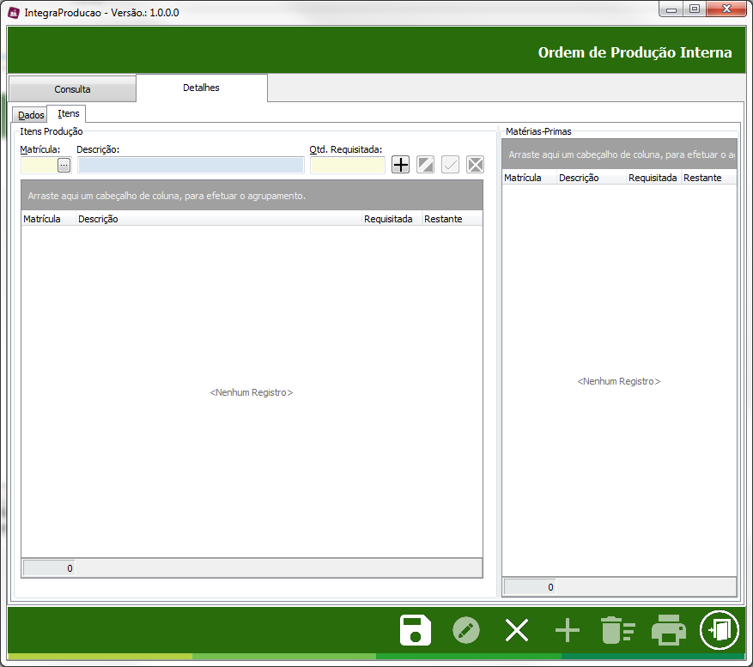753x667 pixels.
Task: Sort Itens Produção by Restante column
Action: [452, 219]
